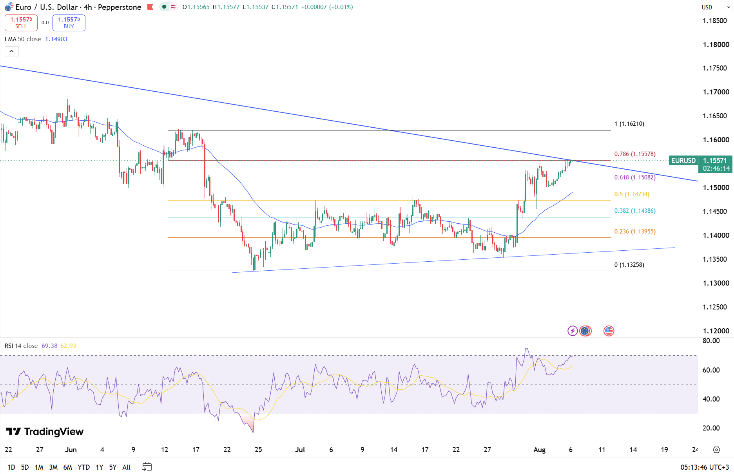Click the 80.00 RSI axis label

711,341
